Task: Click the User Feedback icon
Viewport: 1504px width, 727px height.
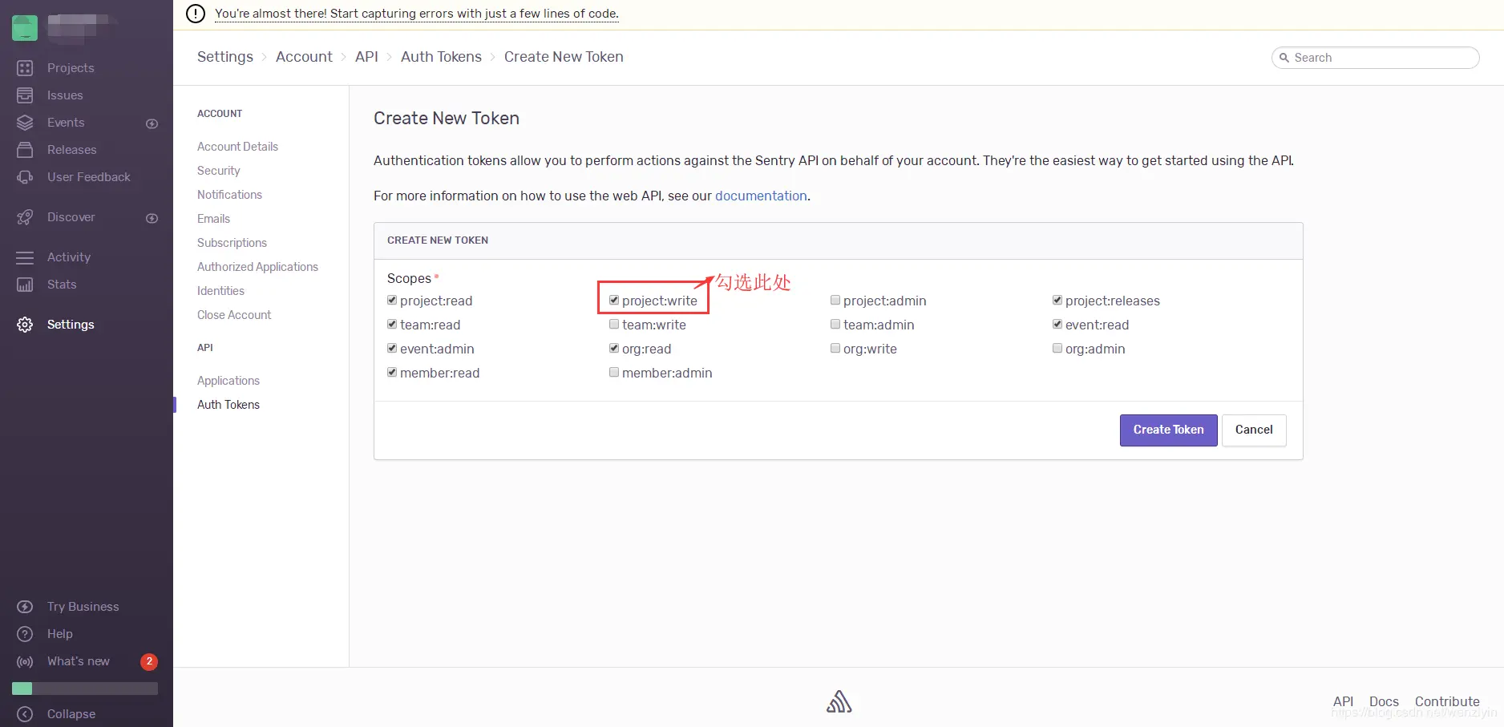Action: click(x=25, y=177)
